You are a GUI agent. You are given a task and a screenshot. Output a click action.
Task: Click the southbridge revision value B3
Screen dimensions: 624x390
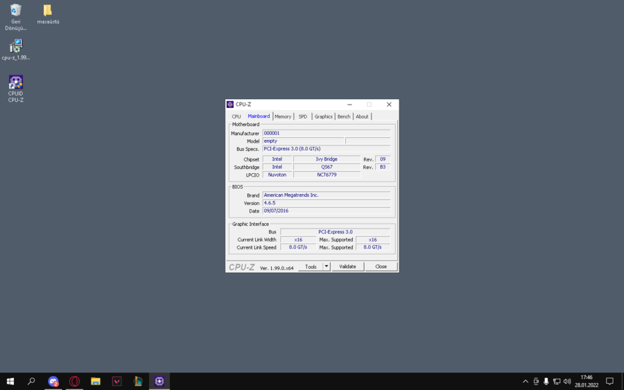pos(383,167)
